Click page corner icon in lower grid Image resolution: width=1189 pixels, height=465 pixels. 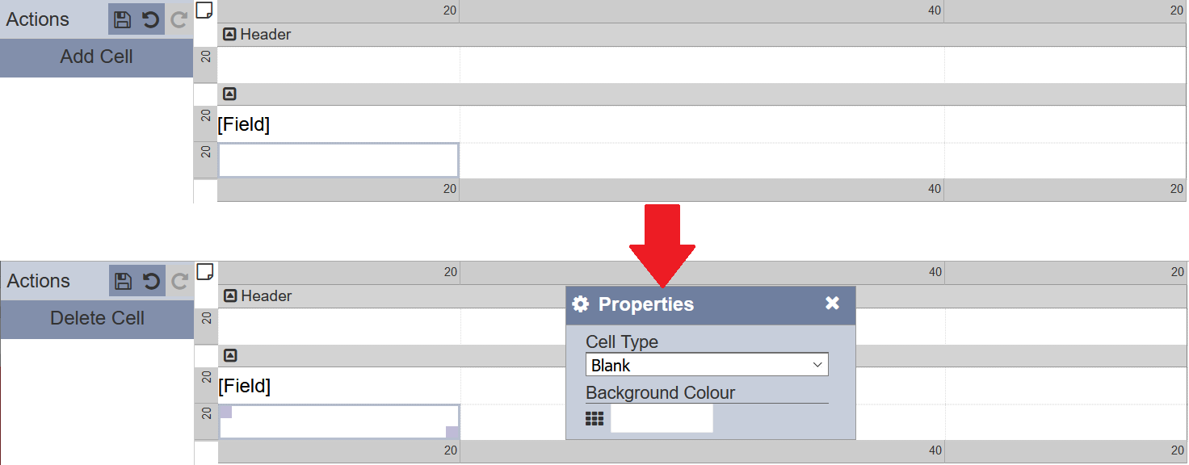(206, 271)
